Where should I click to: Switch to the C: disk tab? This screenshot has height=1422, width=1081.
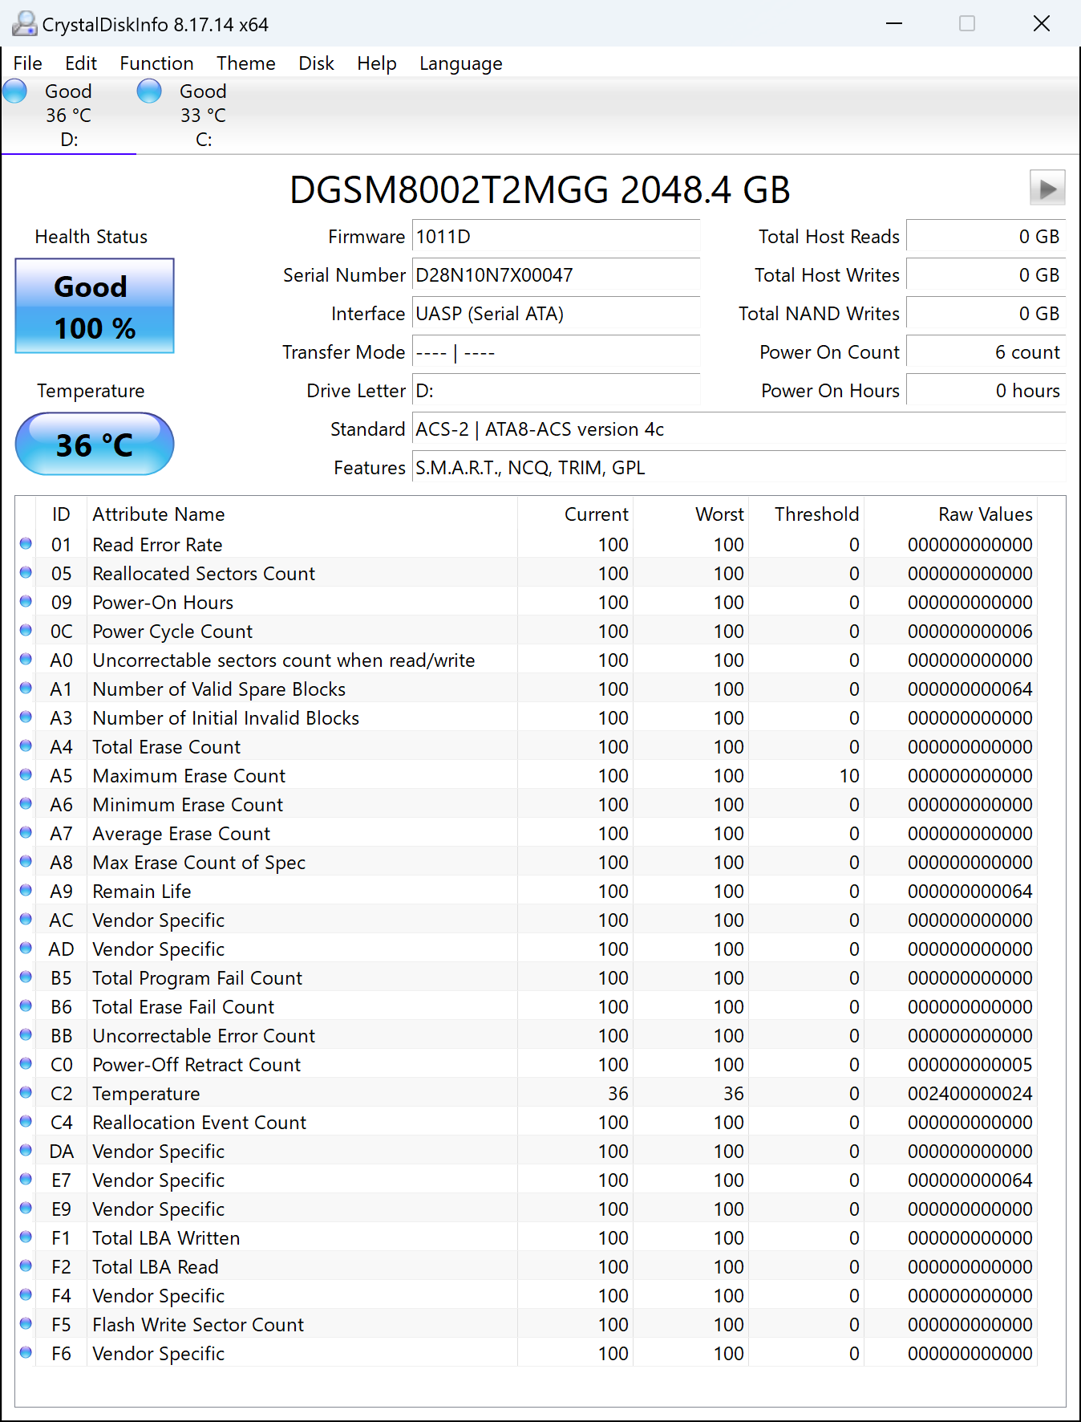tap(204, 116)
